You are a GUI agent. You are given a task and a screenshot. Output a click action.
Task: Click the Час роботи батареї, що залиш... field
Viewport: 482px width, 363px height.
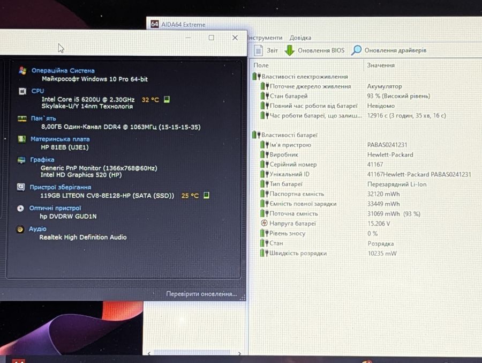click(315, 115)
